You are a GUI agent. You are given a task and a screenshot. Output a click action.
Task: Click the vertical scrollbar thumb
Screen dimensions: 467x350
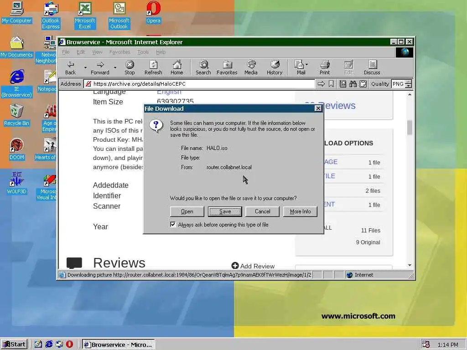(410, 128)
